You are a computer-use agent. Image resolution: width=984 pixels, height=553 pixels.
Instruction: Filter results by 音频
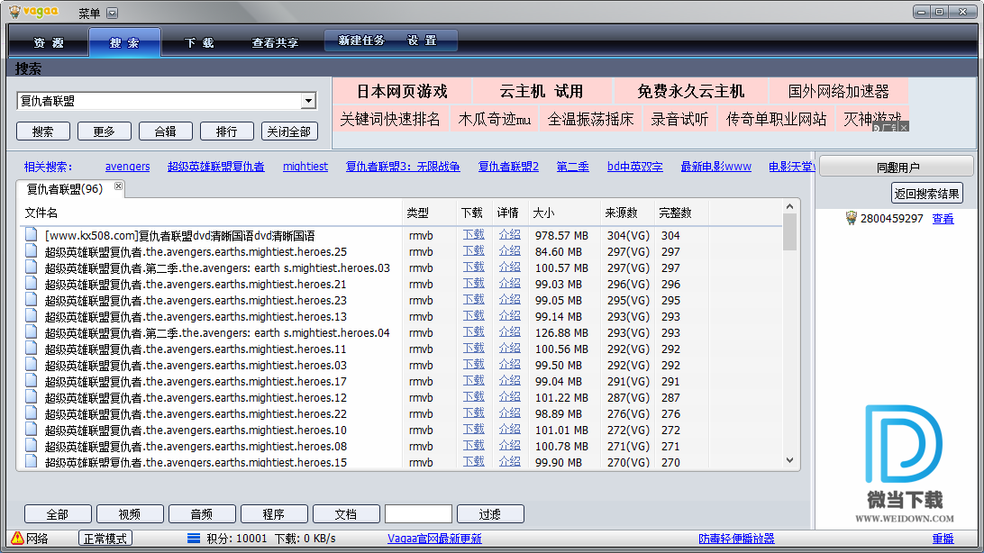pyautogui.click(x=202, y=514)
